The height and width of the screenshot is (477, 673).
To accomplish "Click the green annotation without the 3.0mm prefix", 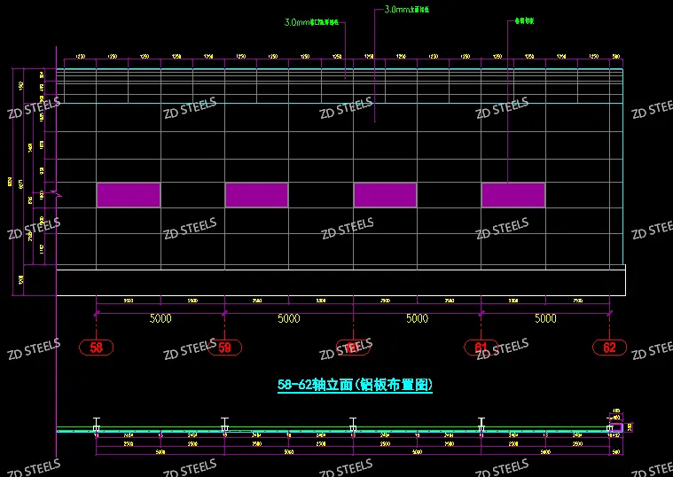I will [524, 20].
